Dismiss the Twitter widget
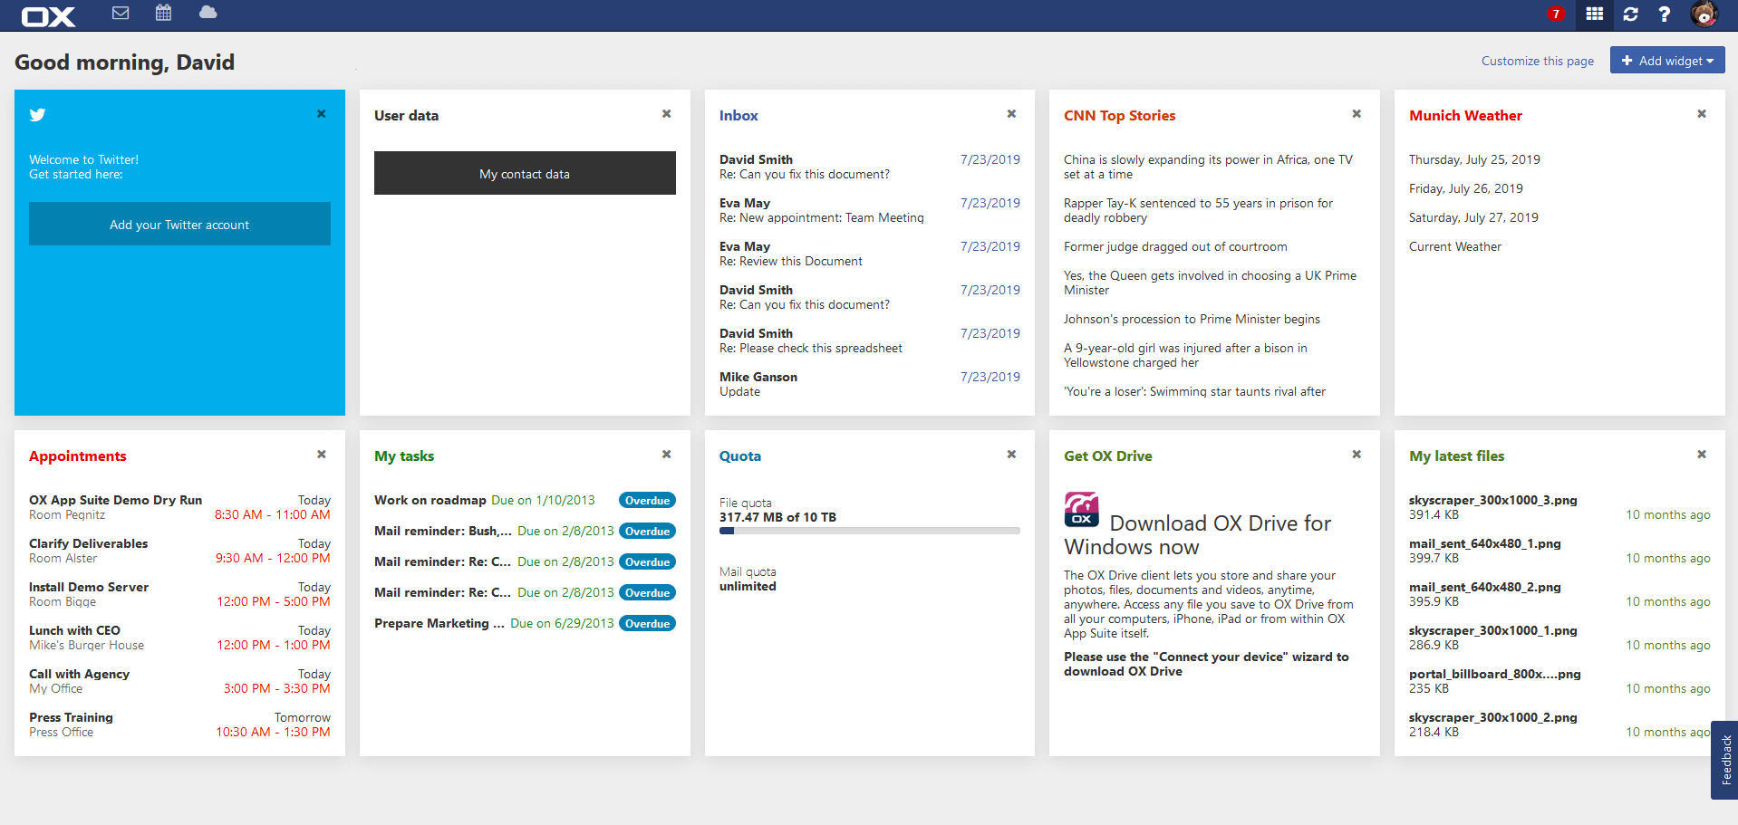The image size is (1738, 825). click(x=321, y=113)
